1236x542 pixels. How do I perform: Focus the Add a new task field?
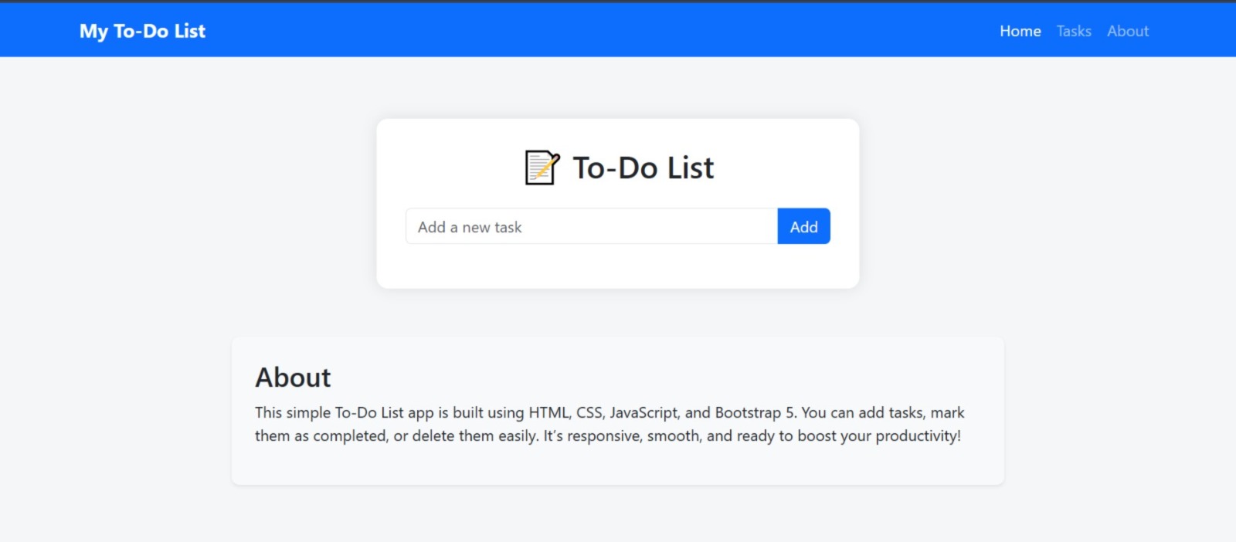592,226
